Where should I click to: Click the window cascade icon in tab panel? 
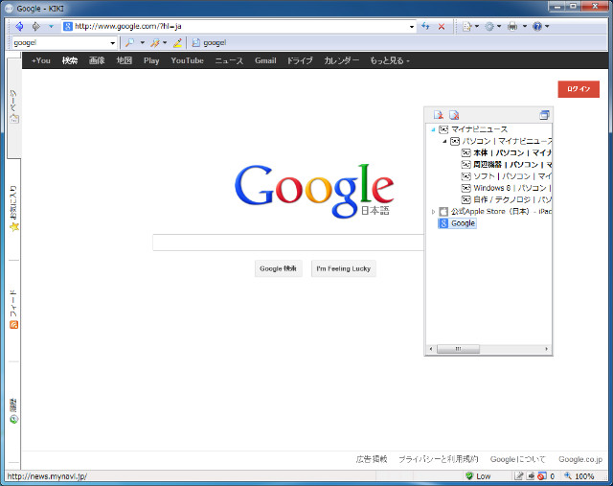coord(544,115)
